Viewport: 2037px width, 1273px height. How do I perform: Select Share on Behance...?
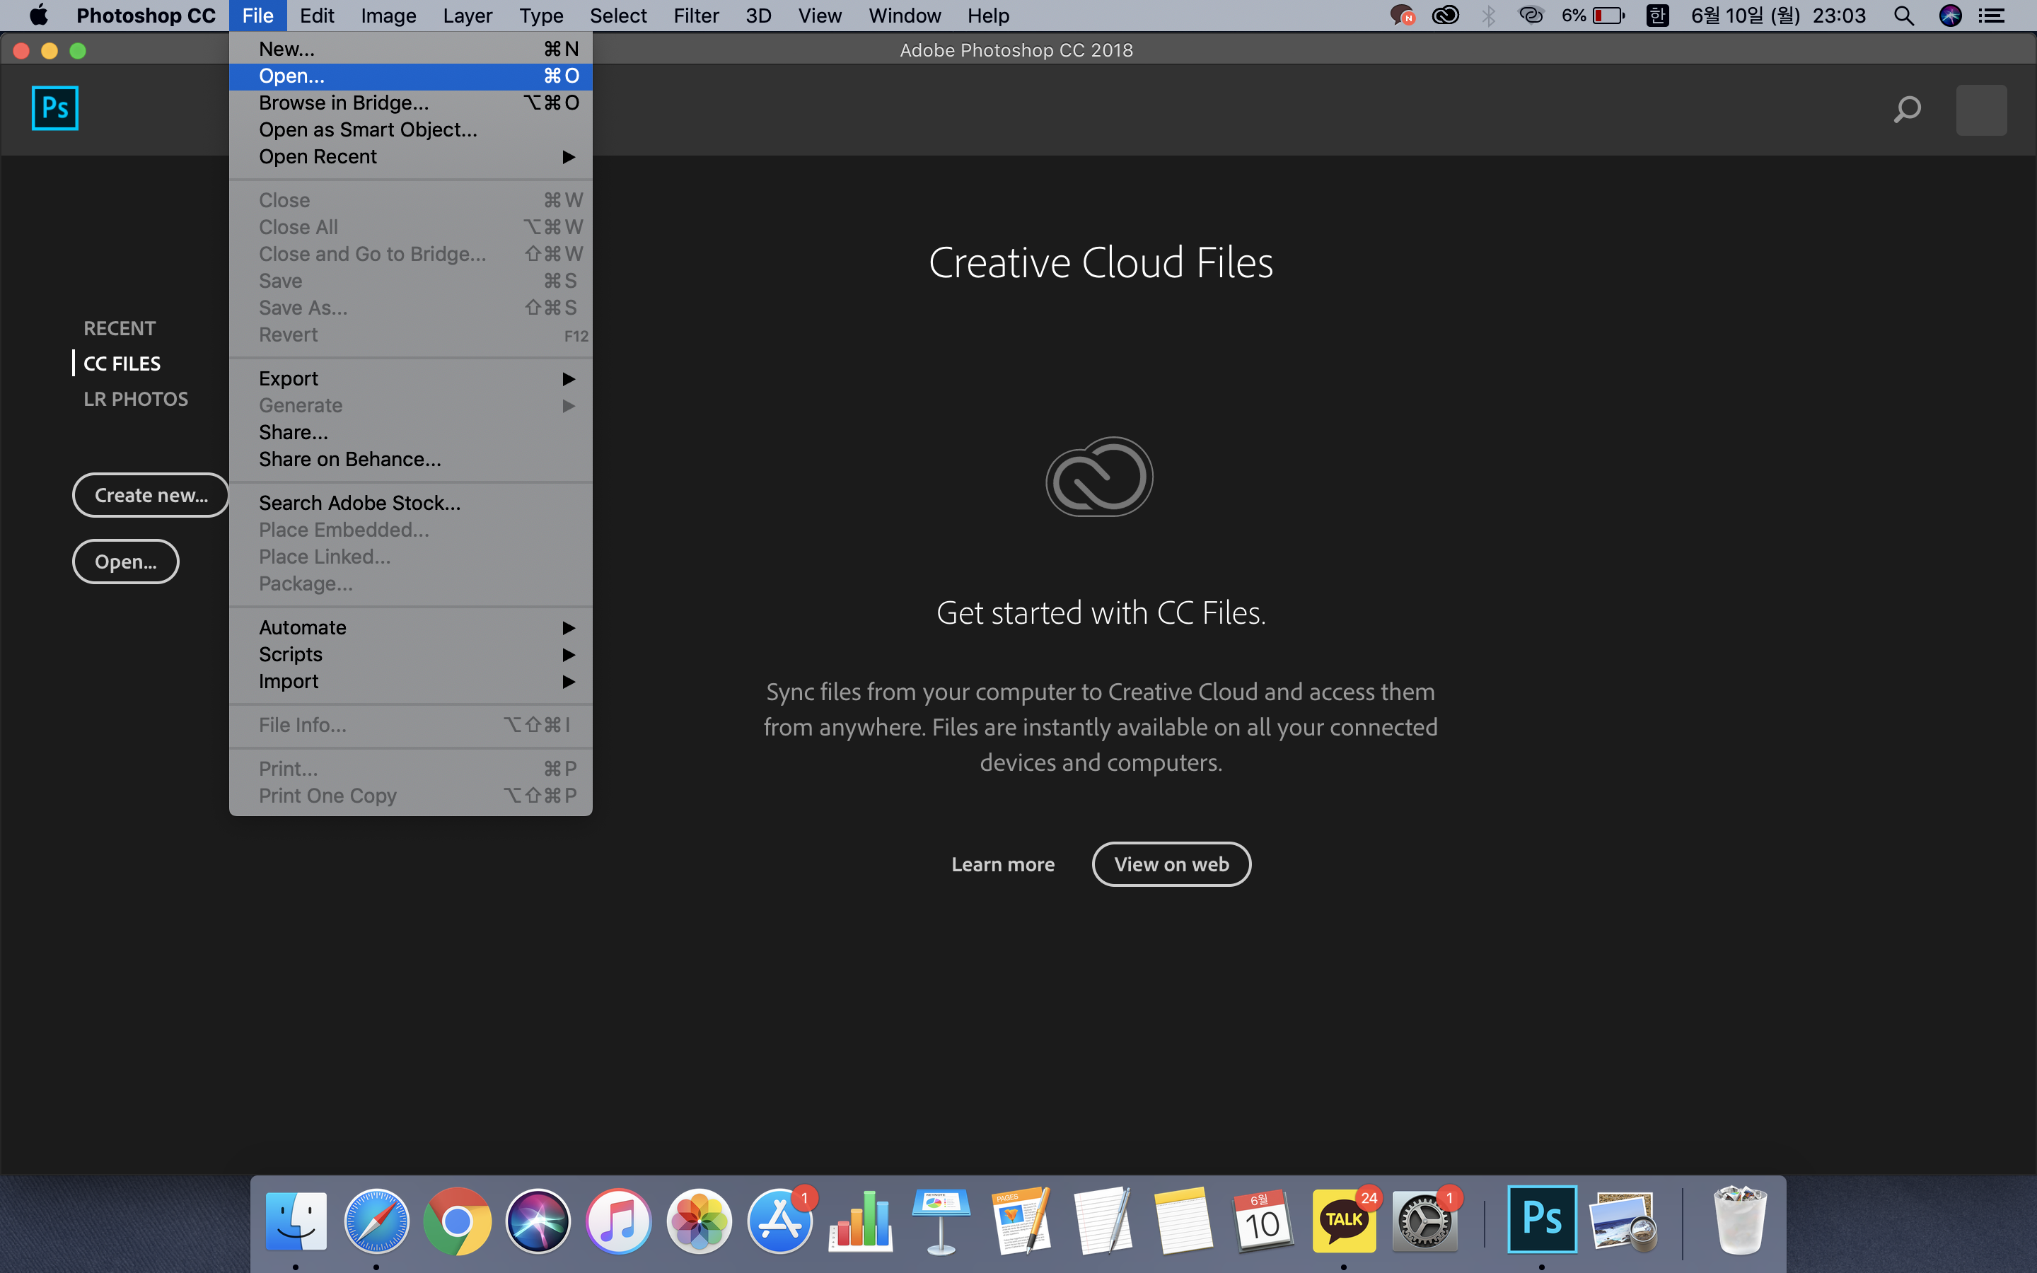click(411, 460)
